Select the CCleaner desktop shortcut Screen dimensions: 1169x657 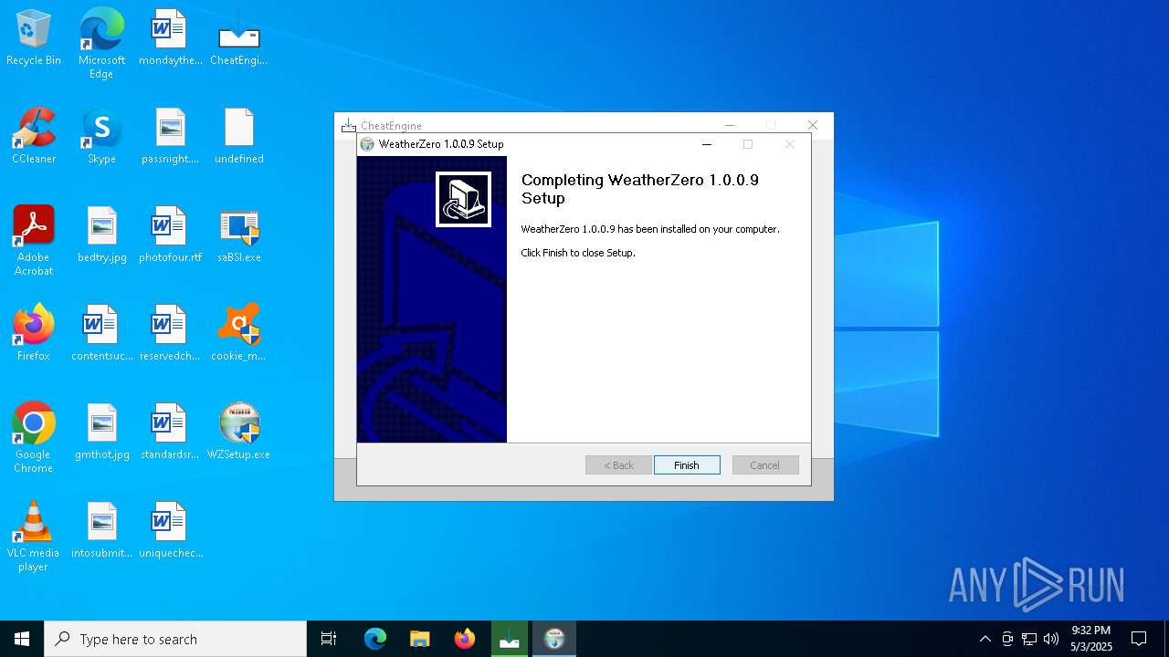click(x=34, y=136)
